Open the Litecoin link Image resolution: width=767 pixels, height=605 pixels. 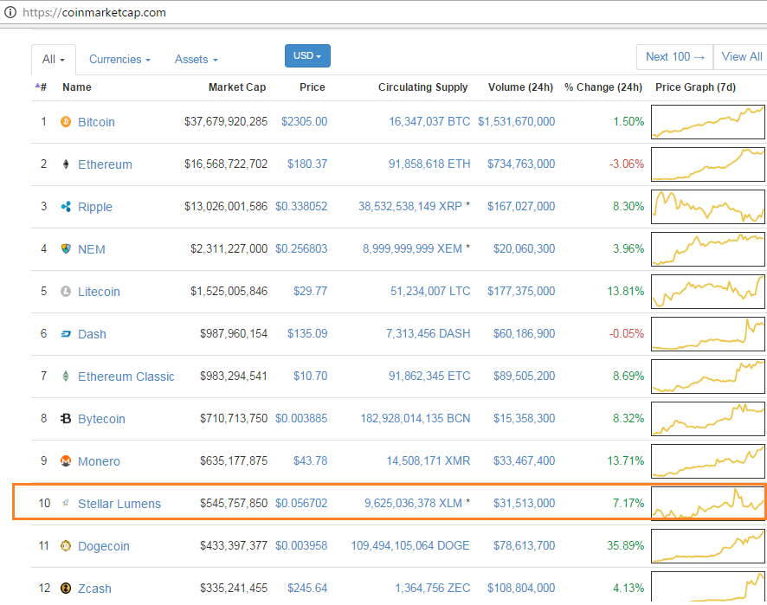99,292
